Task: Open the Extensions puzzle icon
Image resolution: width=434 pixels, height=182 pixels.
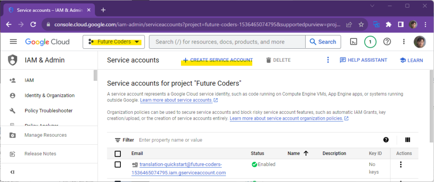Action: point(389,25)
